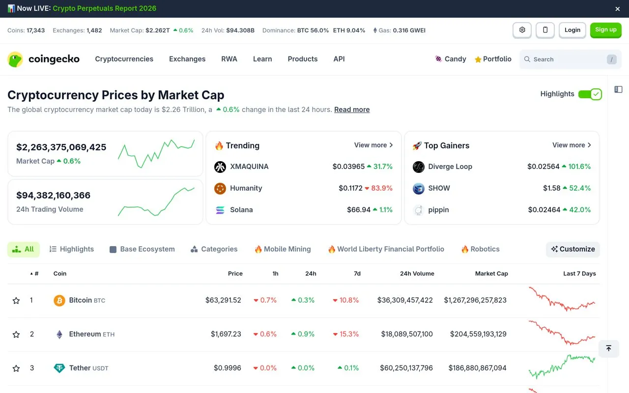Sort table by 7d column
Viewport: 629px width, 393px height.
point(357,274)
